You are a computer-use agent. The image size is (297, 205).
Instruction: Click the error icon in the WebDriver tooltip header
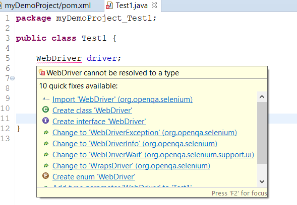click(x=42, y=72)
